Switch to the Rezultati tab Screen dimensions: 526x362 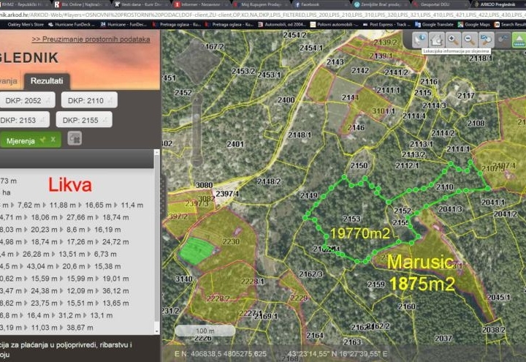coord(46,81)
